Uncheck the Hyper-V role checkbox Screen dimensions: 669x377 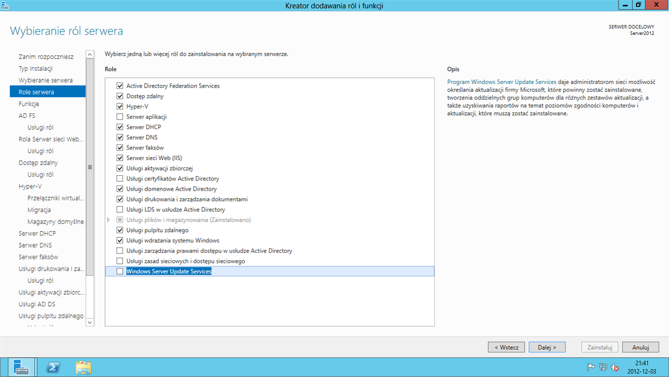tap(120, 106)
